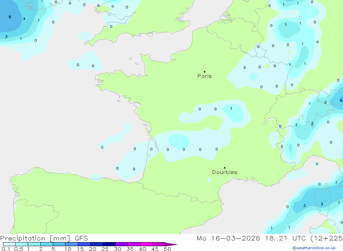Select the Paris location dot marker
Screen dimensions: 343x251
tap(204, 72)
